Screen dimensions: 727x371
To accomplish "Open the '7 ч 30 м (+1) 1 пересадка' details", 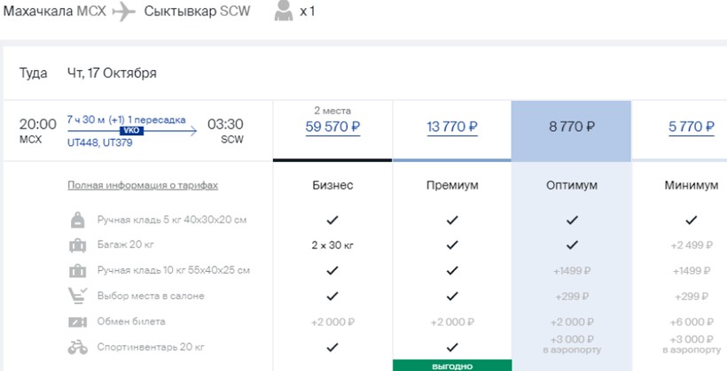I will 126,120.
